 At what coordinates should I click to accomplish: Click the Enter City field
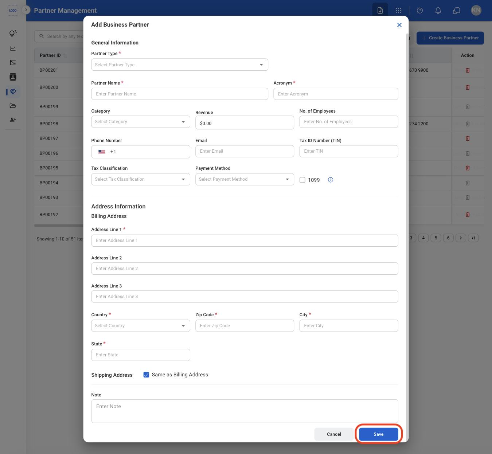pyautogui.click(x=349, y=326)
